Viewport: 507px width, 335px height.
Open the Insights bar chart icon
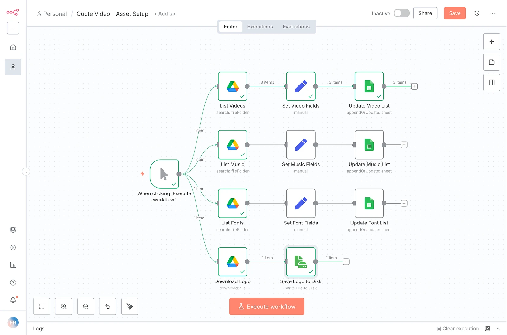click(13, 265)
